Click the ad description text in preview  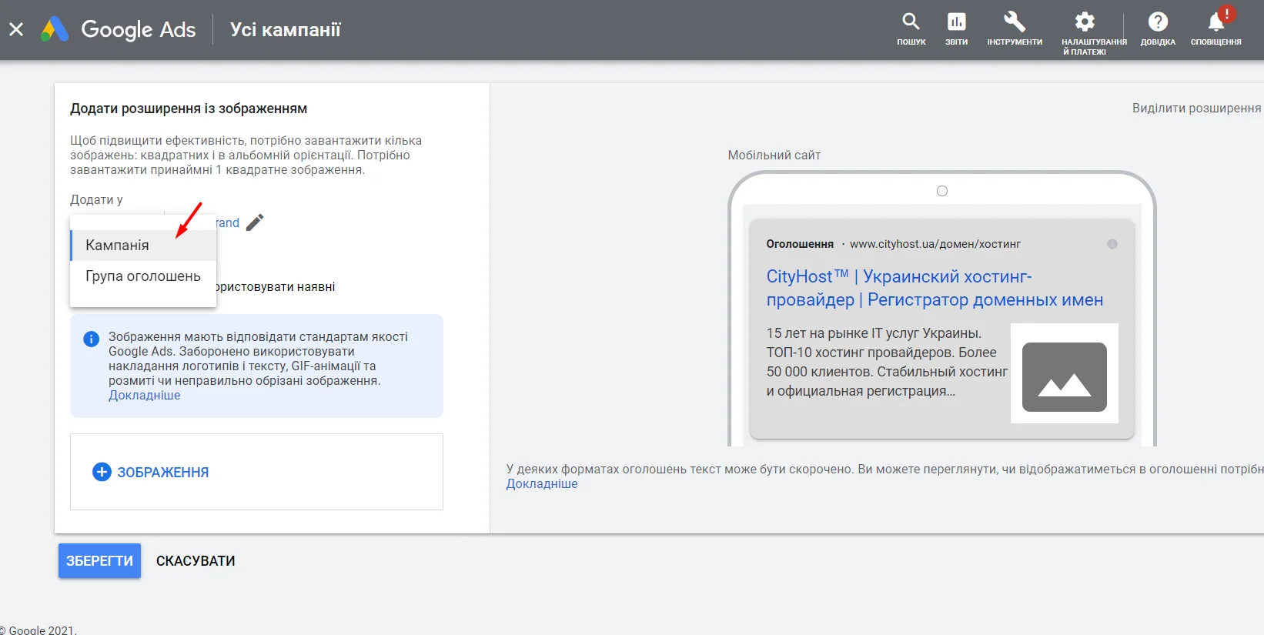(887, 362)
